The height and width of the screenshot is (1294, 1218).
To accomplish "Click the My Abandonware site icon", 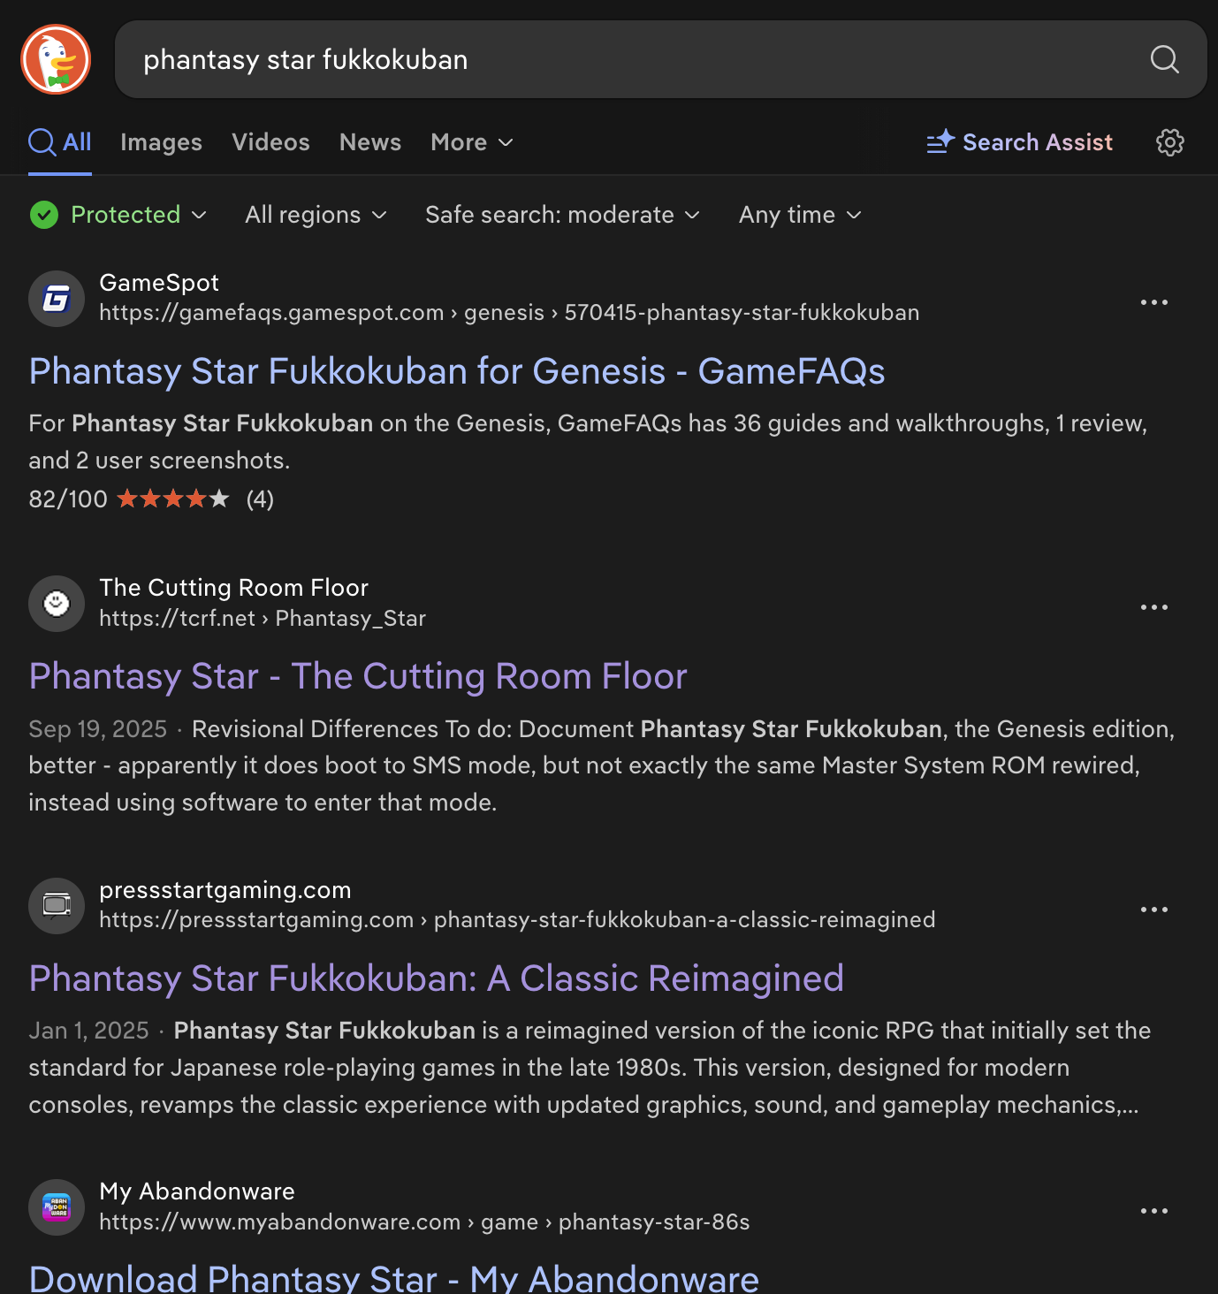I will click(x=56, y=1207).
